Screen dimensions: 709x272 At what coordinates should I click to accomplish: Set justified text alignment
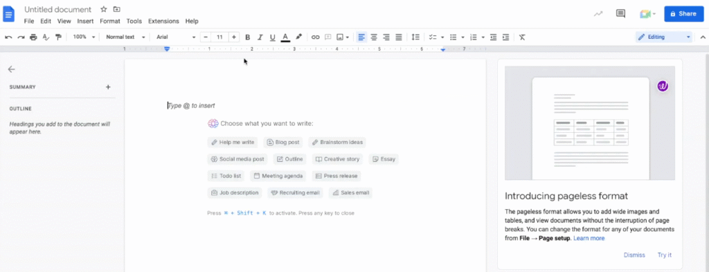[399, 37]
